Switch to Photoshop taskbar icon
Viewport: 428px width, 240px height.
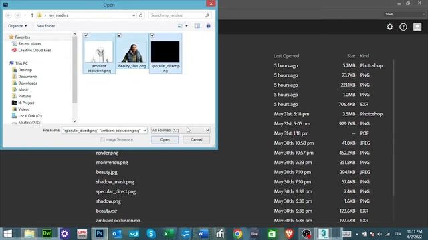coord(100,234)
